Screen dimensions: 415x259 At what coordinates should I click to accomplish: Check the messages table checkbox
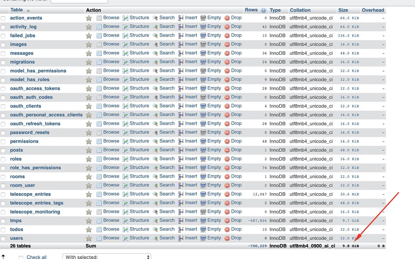[x=3, y=54]
